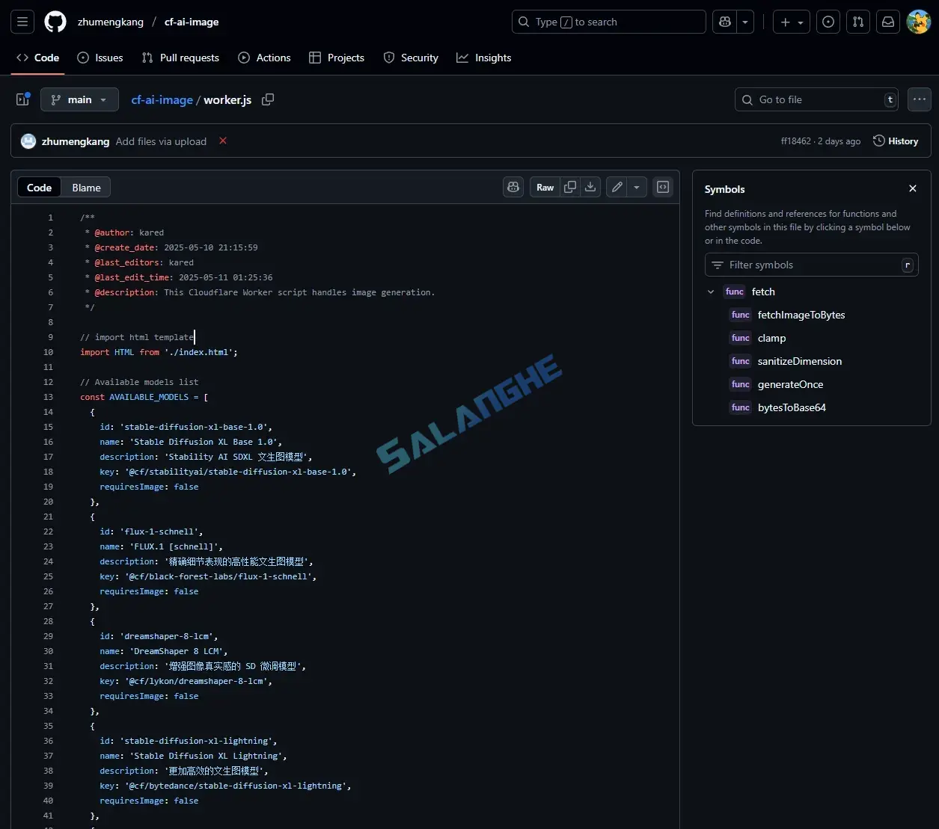Toggle the file tree side panel
The width and height of the screenshot is (939, 829).
22,99
